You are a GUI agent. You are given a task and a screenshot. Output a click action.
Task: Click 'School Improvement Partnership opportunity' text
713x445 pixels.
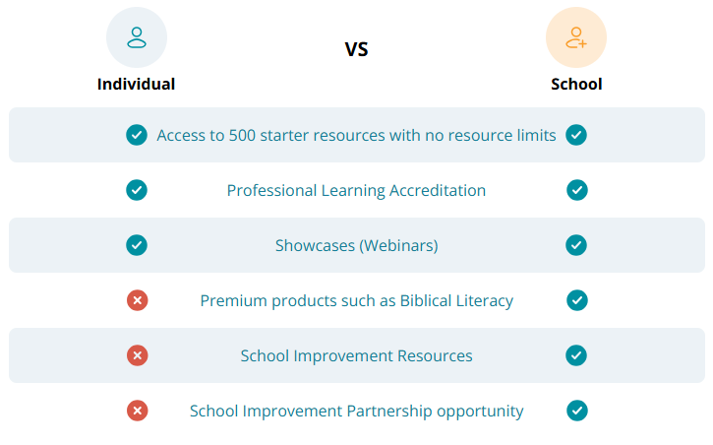click(x=356, y=411)
